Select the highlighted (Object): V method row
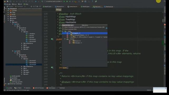Image resolution: width=169 pixels, height=95 pixels. pos(84,33)
